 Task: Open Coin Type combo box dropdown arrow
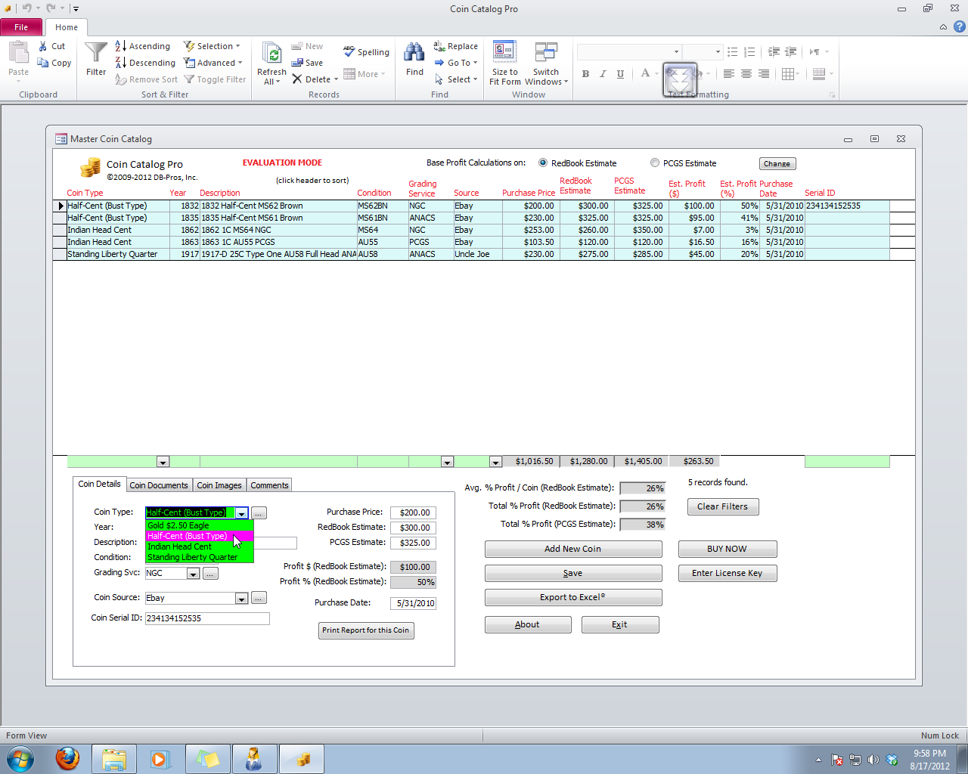point(241,513)
